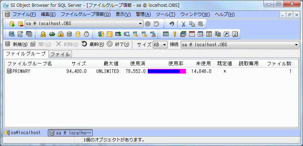Image resolution: width=303 pixels, height=146 pixels.
Task: Click the PRIMARY usage rate bar
Action: coord(166,71)
